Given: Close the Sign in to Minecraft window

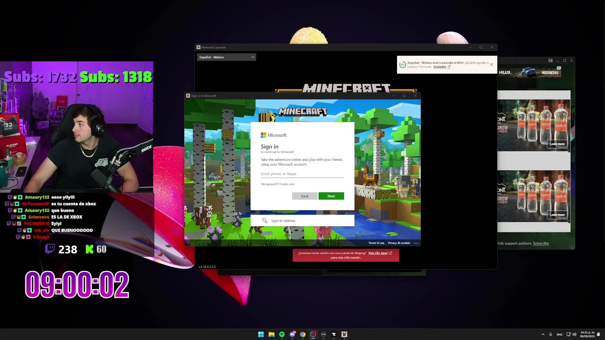Looking at the screenshot, I should coord(415,96).
